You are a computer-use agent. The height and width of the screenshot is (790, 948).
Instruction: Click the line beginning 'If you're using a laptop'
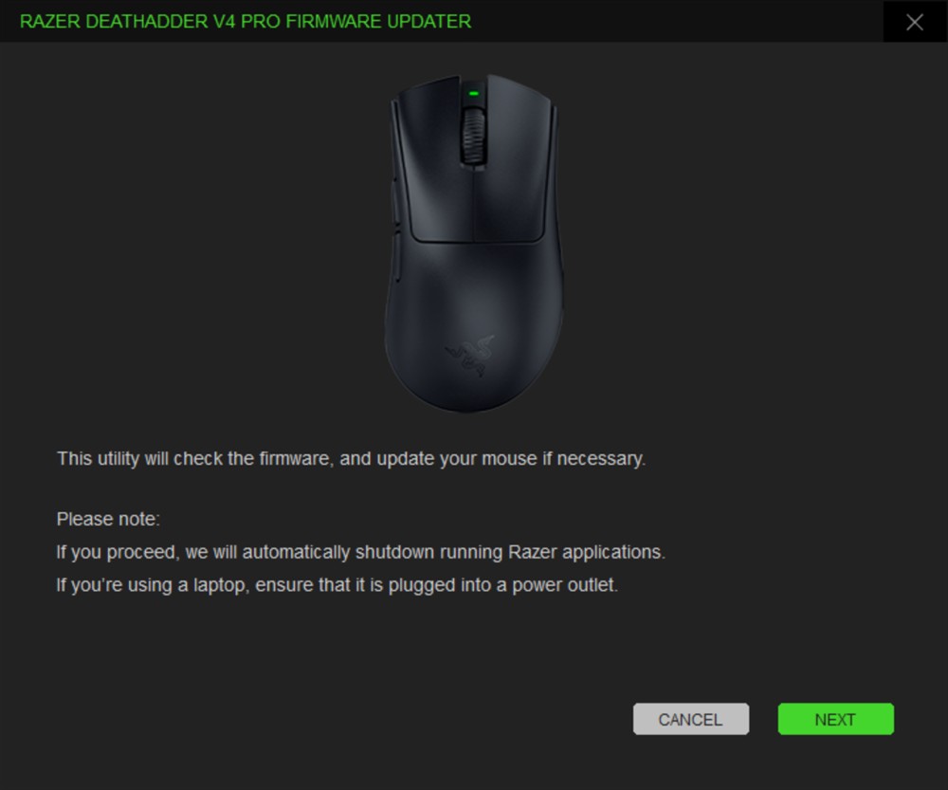tap(337, 585)
